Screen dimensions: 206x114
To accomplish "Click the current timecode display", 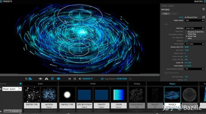I will (88, 79).
